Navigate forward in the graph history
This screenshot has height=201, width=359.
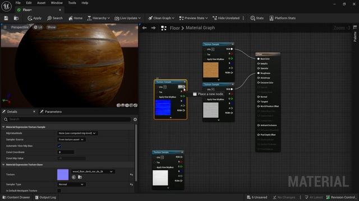[153, 28]
